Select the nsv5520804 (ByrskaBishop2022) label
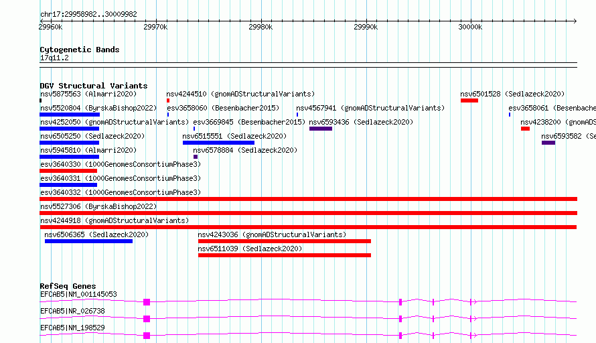Image resolution: width=596 pixels, height=343 pixels. coord(98,108)
